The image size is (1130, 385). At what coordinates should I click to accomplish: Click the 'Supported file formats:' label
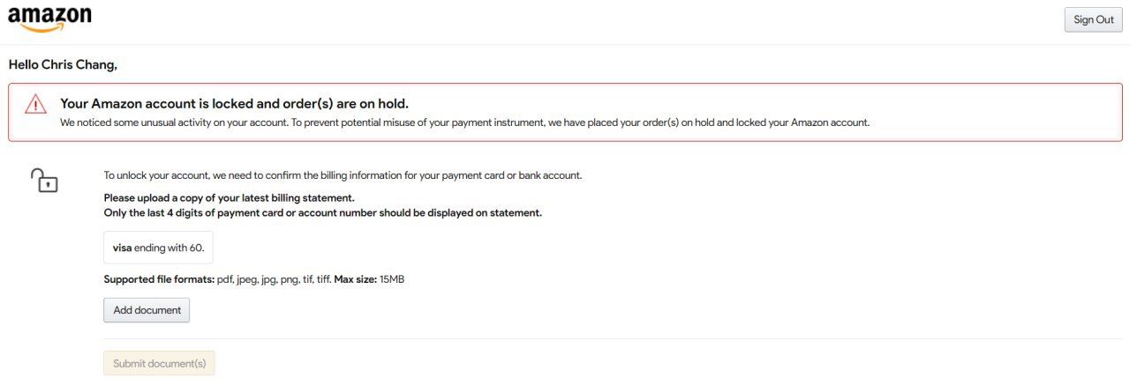[x=159, y=279]
